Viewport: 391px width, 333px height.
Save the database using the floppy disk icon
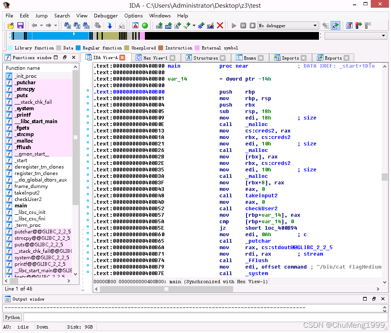point(20,26)
